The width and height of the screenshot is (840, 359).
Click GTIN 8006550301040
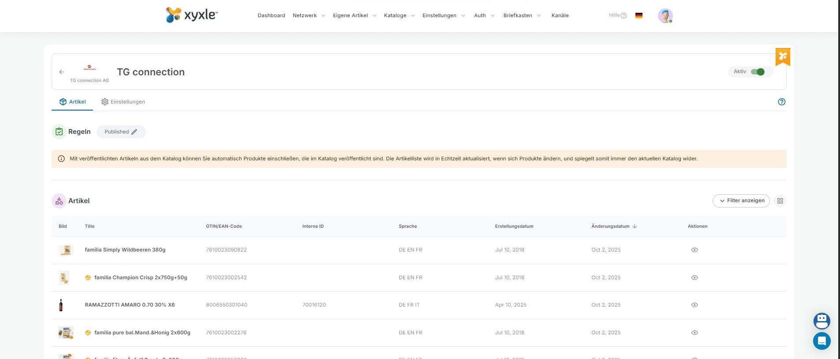coord(227,305)
